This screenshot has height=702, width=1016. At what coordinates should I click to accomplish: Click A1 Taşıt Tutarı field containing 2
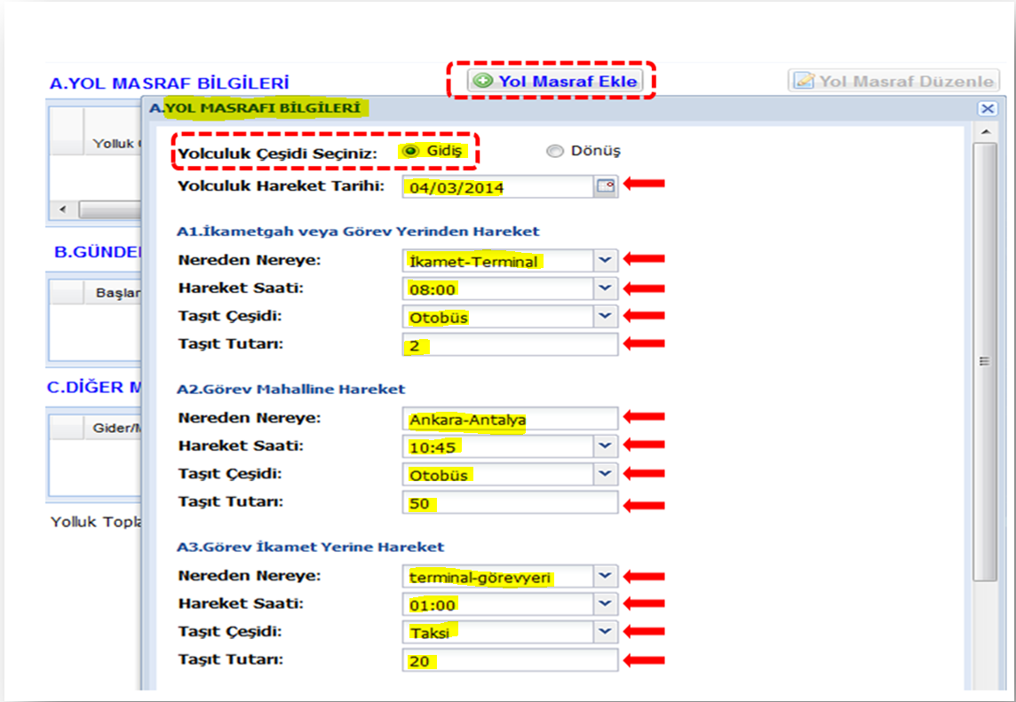click(x=510, y=345)
